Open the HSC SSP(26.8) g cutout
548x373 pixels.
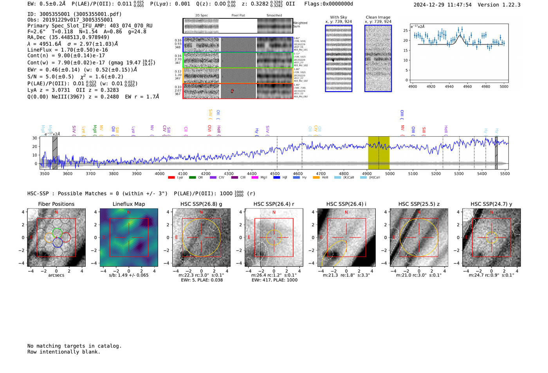pos(201,237)
